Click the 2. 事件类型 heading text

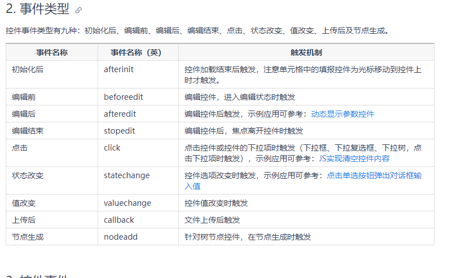click(x=37, y=9)
